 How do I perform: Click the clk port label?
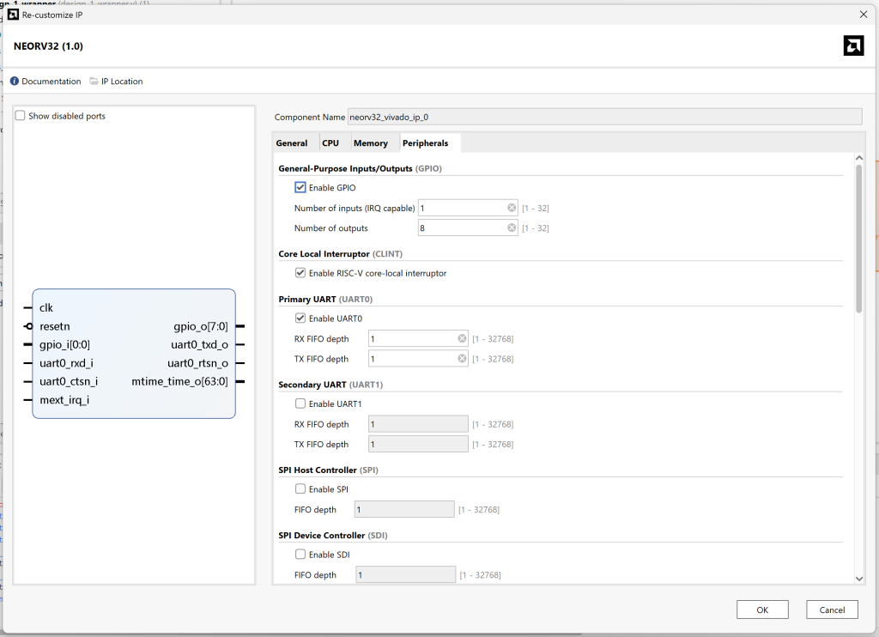click(46, 307)
